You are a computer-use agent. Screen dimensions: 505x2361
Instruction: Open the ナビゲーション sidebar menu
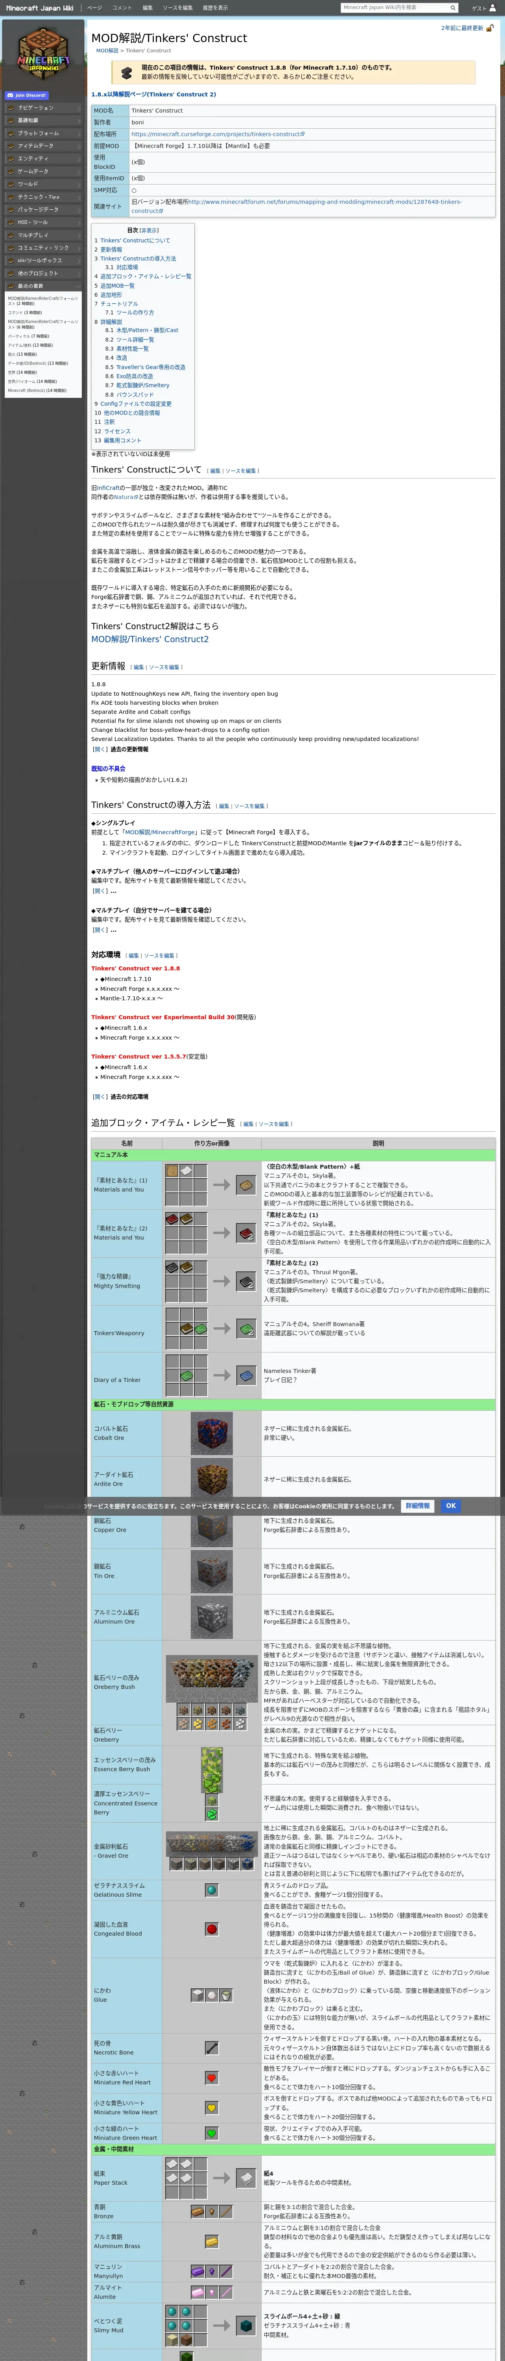click(43, 107)
